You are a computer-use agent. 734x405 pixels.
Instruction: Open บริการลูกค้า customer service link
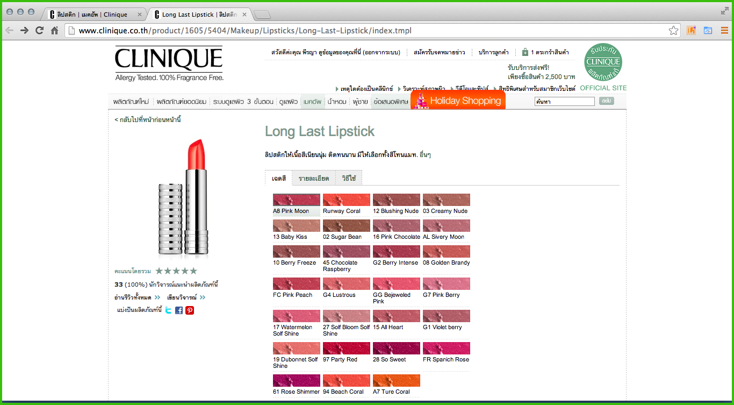[x=493, y=52]
